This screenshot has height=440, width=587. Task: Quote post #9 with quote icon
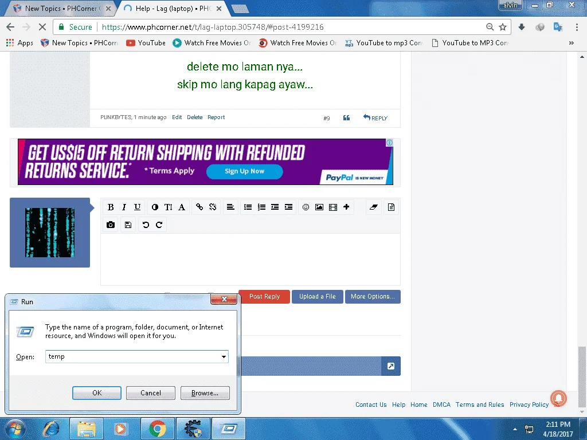[x=346, y=118]
